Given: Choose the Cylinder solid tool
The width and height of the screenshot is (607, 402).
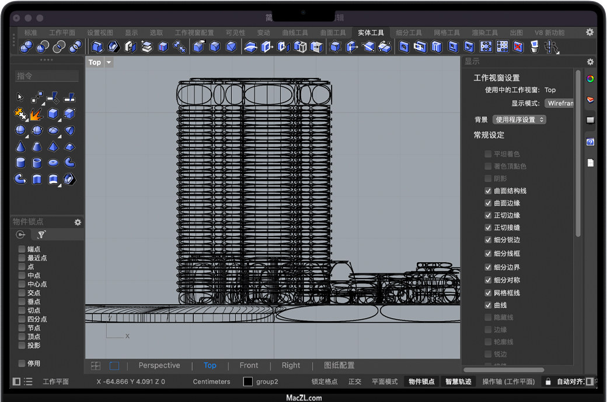Looking at the screenshot, I should click(x=20, y=163).
